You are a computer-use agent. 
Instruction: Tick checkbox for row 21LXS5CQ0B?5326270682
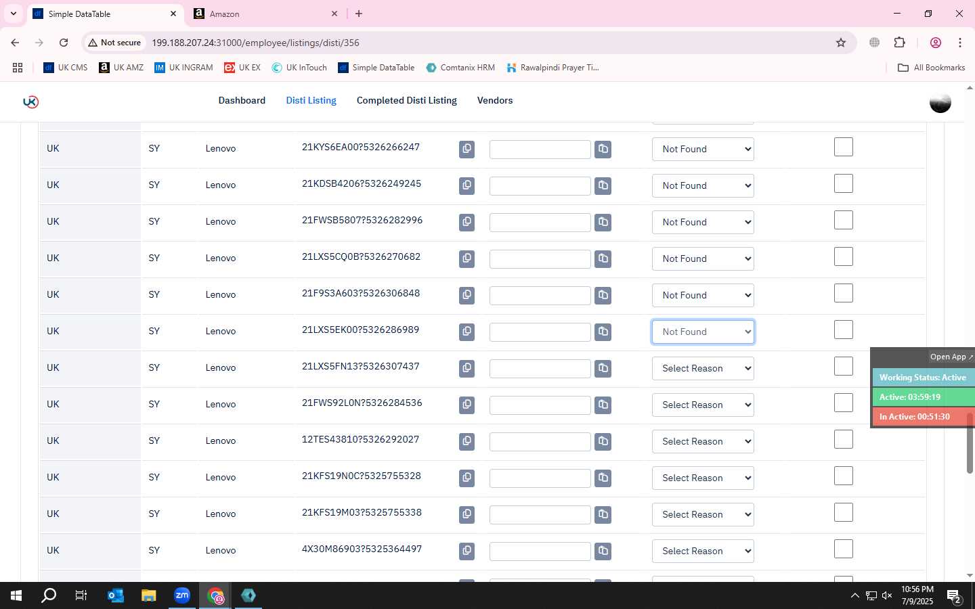click(844, 256)
